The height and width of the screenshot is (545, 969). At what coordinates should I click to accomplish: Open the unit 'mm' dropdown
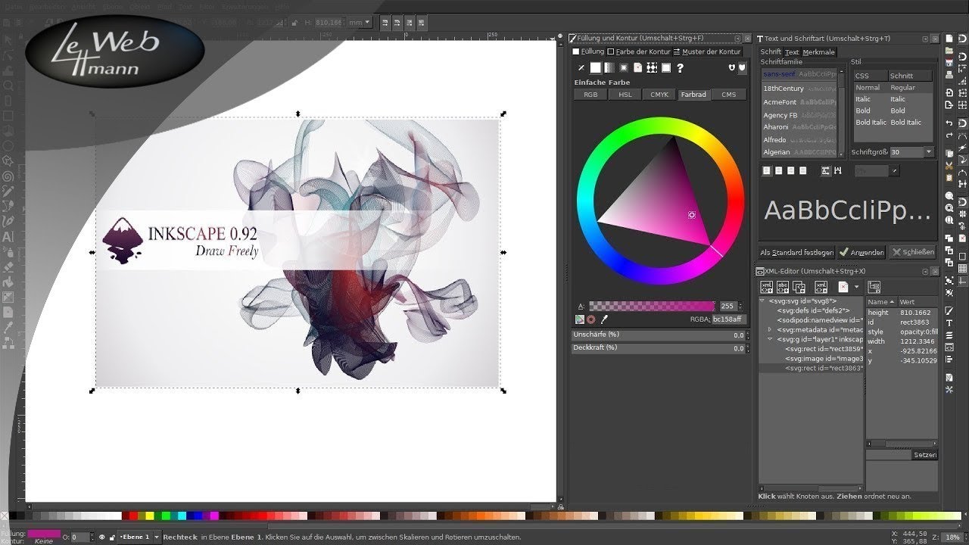[x=360, y=23]
